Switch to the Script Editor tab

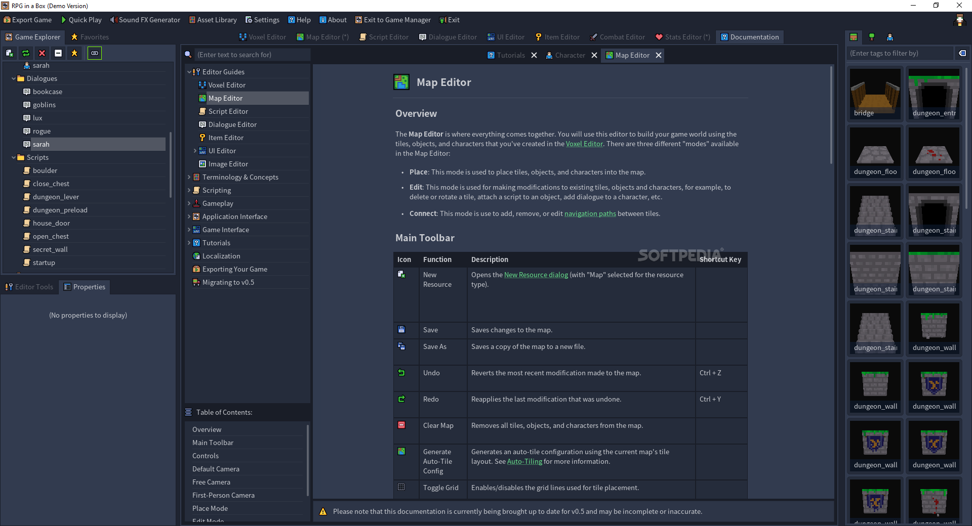pos(384,37)
